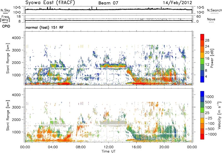The image size is (222, 153).
Task: Click the date "14/Feb/2012"
Action: [178, 2]
